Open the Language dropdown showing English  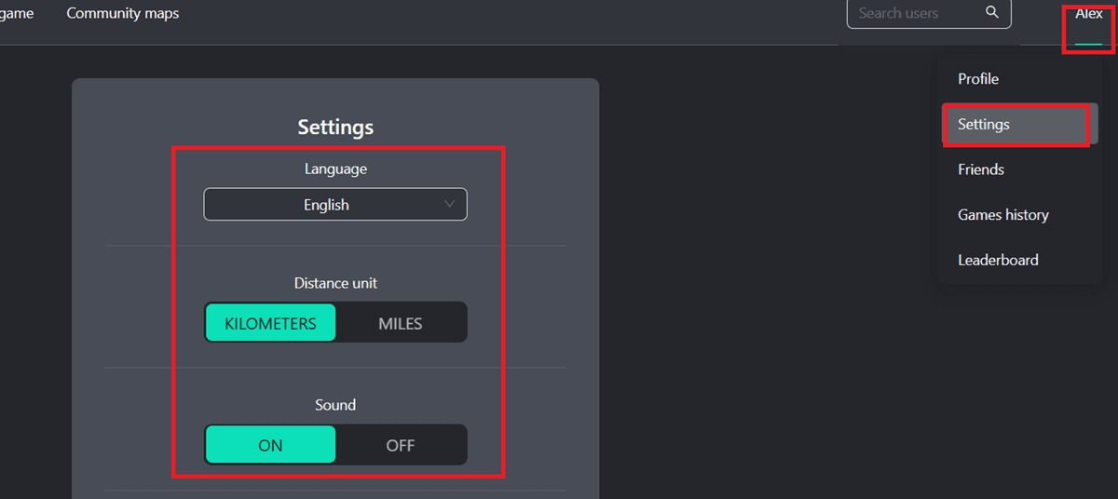(x=334, y=205)
